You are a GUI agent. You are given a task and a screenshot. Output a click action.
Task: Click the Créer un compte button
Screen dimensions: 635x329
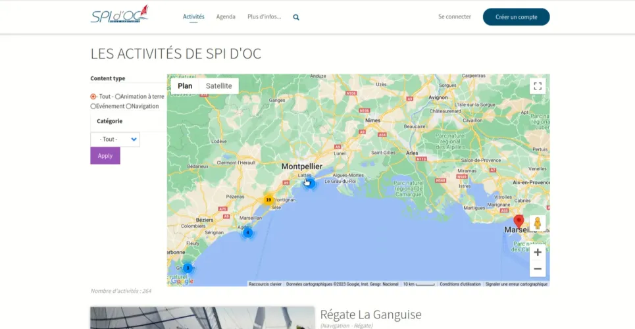(x=516, y=17)
